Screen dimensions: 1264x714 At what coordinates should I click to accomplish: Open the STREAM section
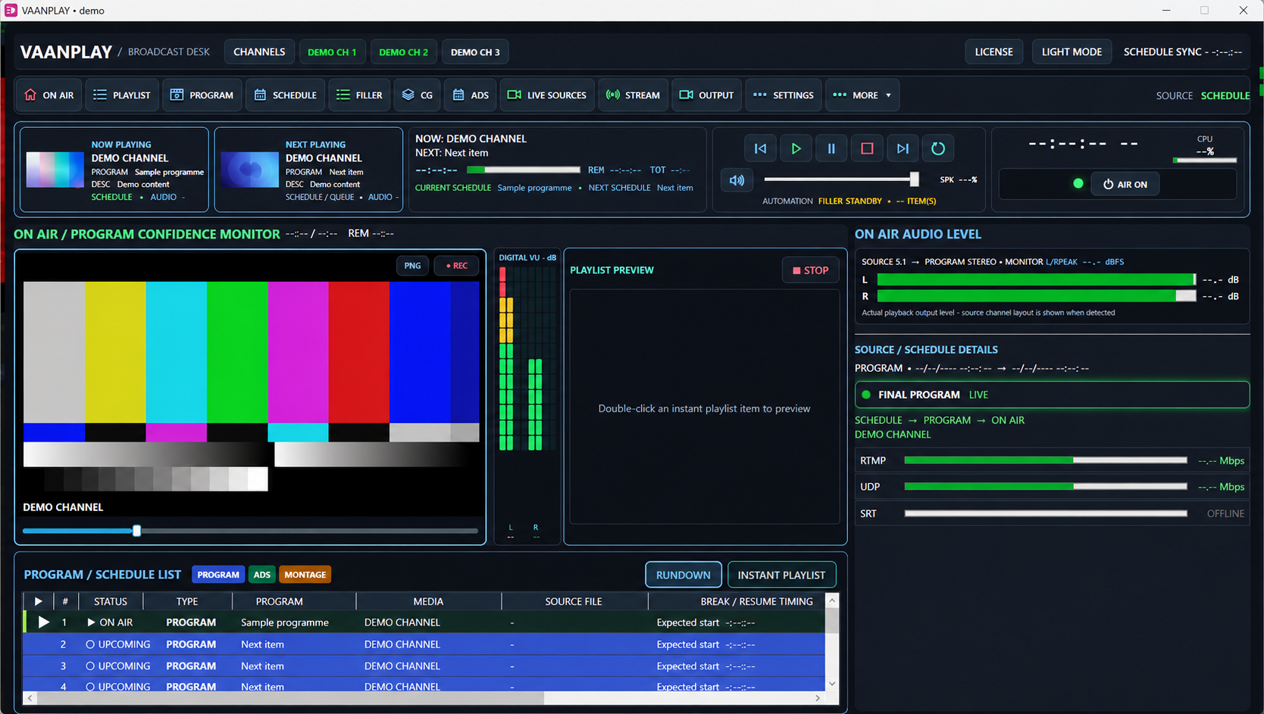(633, 95)
